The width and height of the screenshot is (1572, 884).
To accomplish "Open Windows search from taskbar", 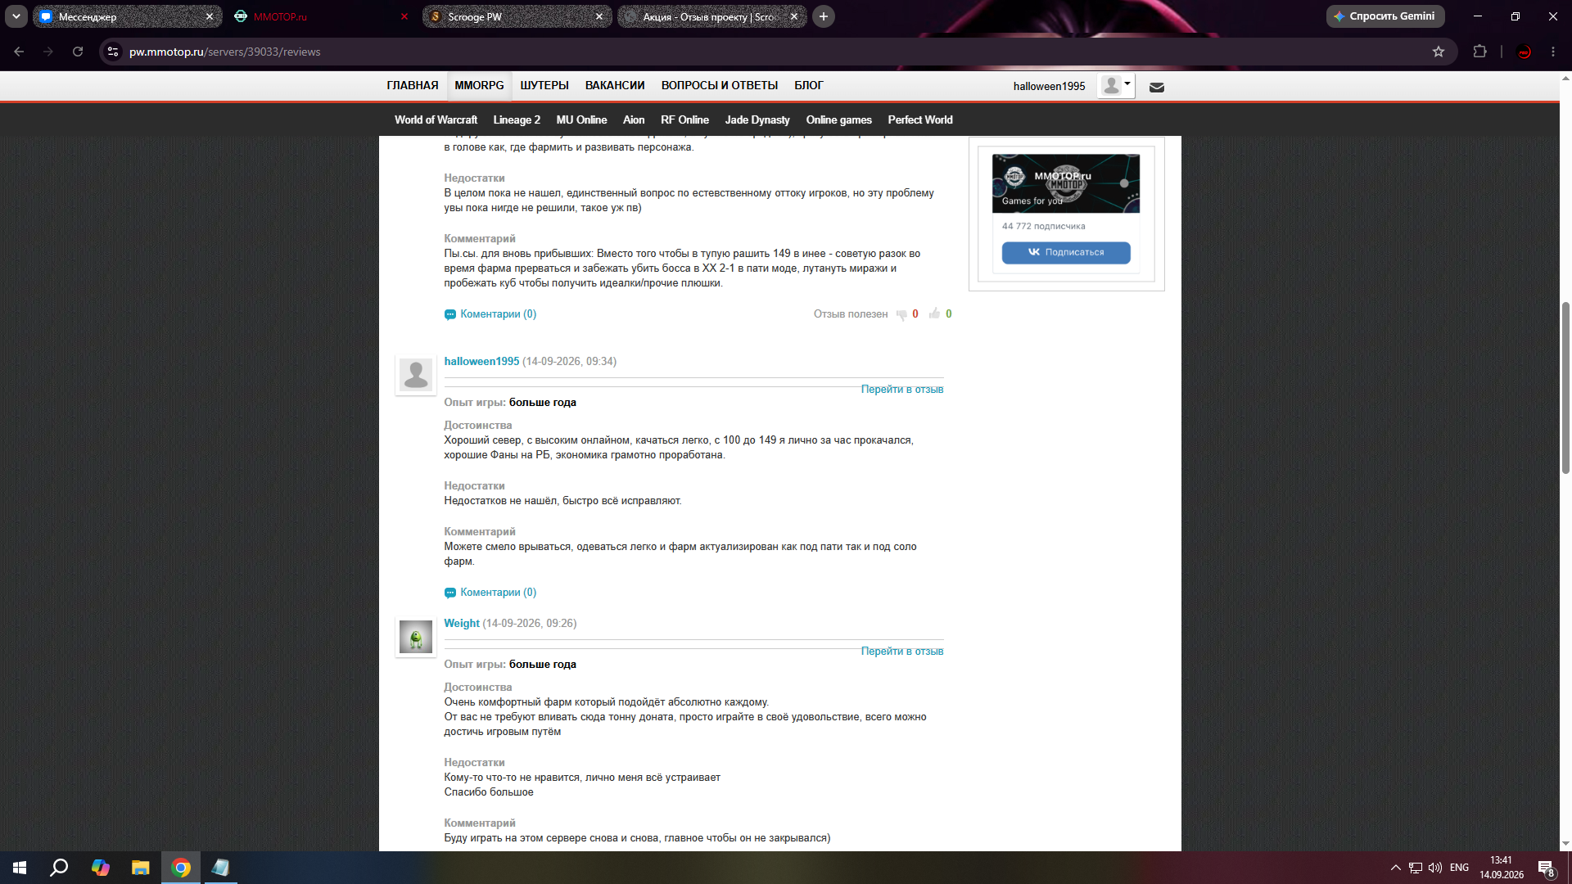I will tap(59, 868).
